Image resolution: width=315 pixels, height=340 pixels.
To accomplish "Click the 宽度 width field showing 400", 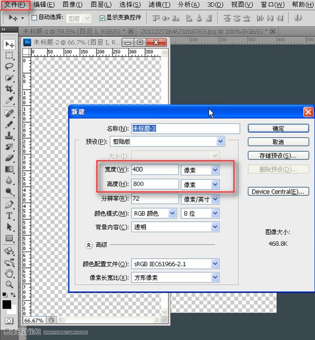I will (x=155, y=170).
